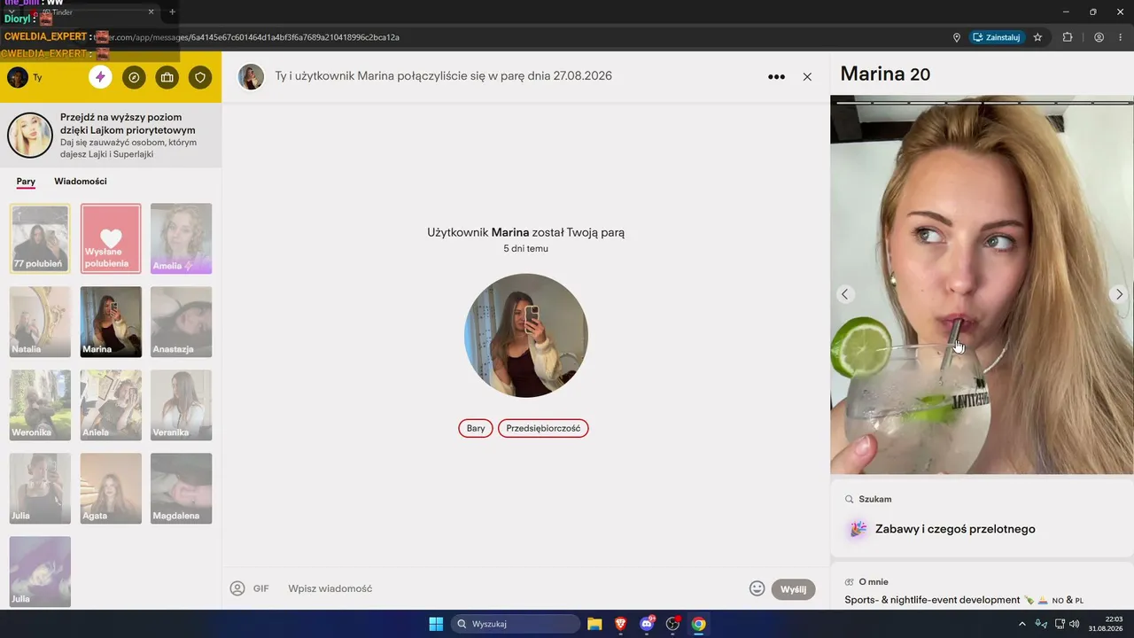1134x638 pixels.
Task: Click the briefcase work mode icon
Action: pyautogui.click(x=167, y=77)
